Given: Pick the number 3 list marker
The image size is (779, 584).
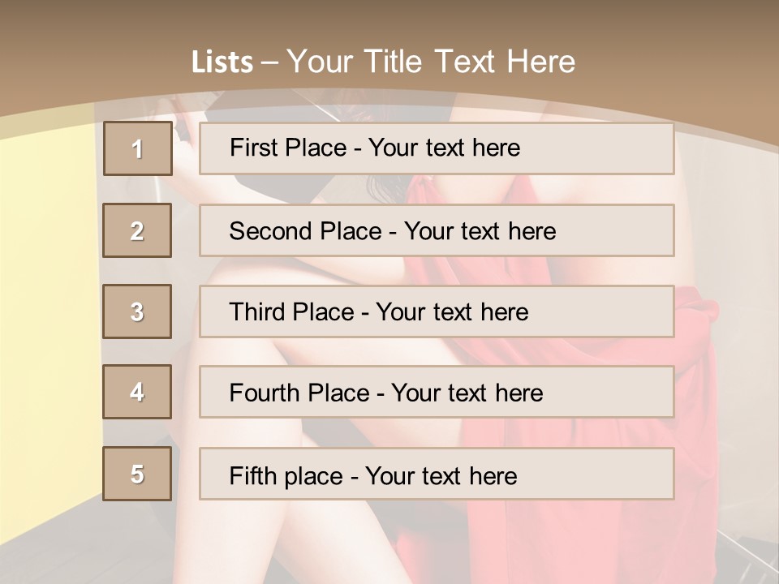Looking at the screenshot, I should coord(137,311).
